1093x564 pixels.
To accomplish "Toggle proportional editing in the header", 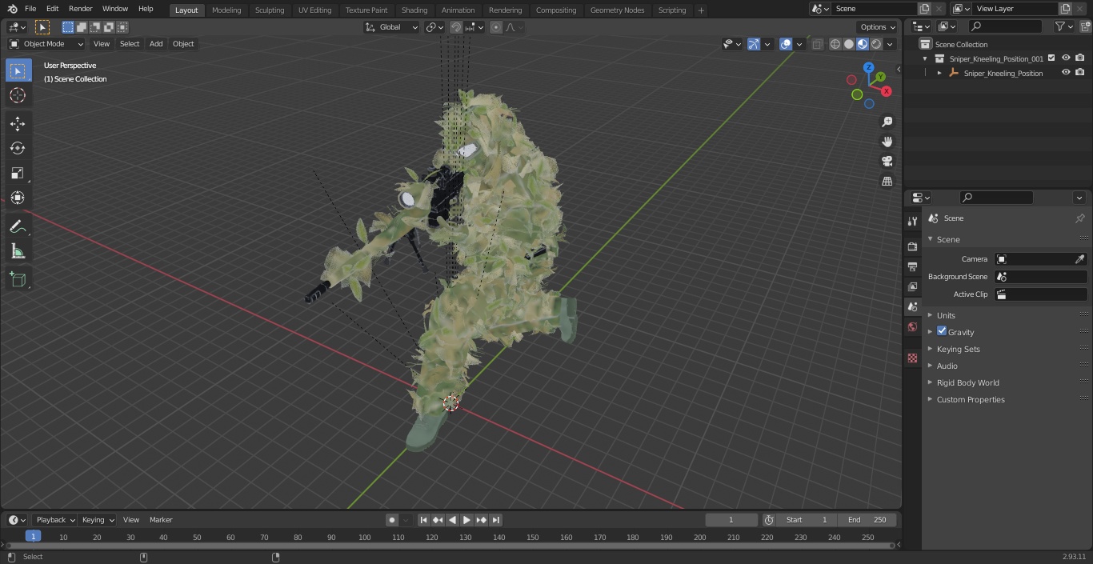I will pyautogui.click(x=496, y=27).
